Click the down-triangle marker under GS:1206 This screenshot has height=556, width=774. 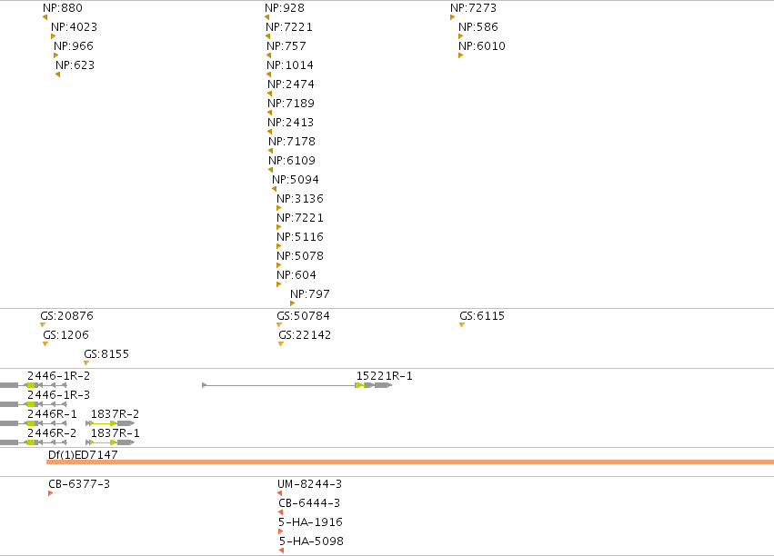[45, 344]
